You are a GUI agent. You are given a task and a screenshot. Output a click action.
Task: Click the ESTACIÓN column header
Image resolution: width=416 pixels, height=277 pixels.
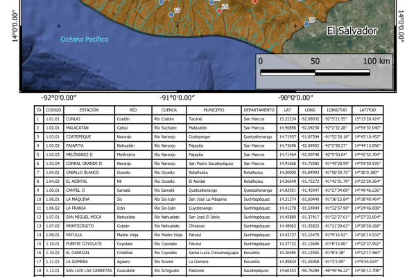pos(89,110)
